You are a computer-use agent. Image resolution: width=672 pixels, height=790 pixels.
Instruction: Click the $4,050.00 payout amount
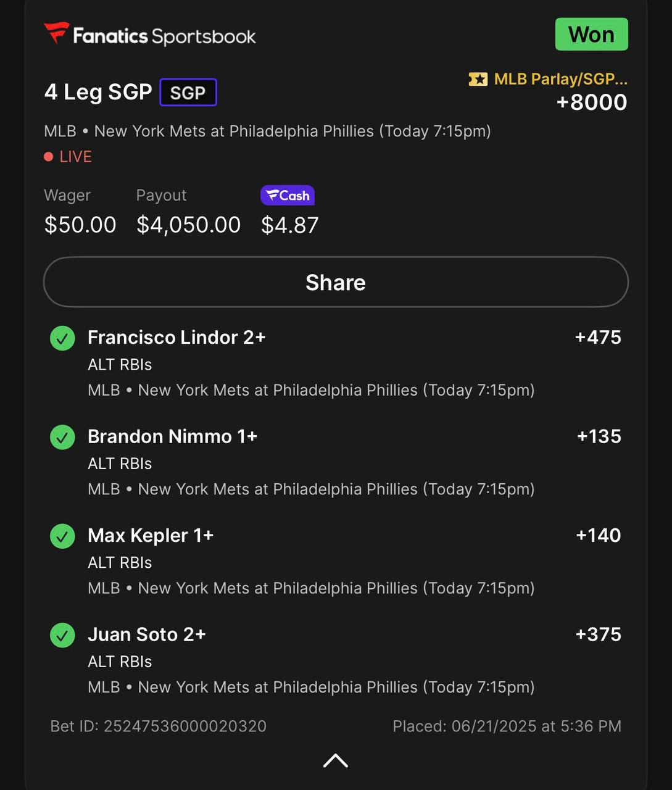[189, 225]
